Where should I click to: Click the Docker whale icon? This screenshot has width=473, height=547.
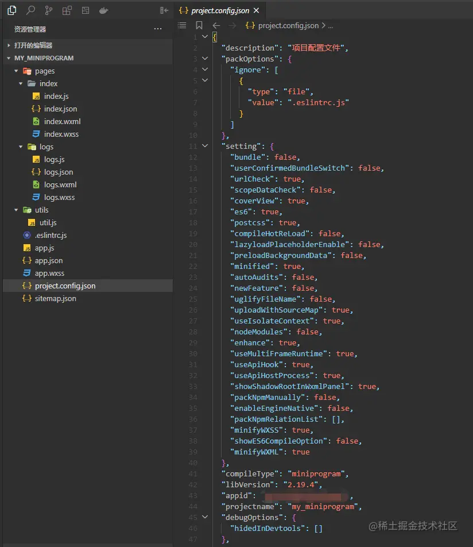(x=104, y=10)
